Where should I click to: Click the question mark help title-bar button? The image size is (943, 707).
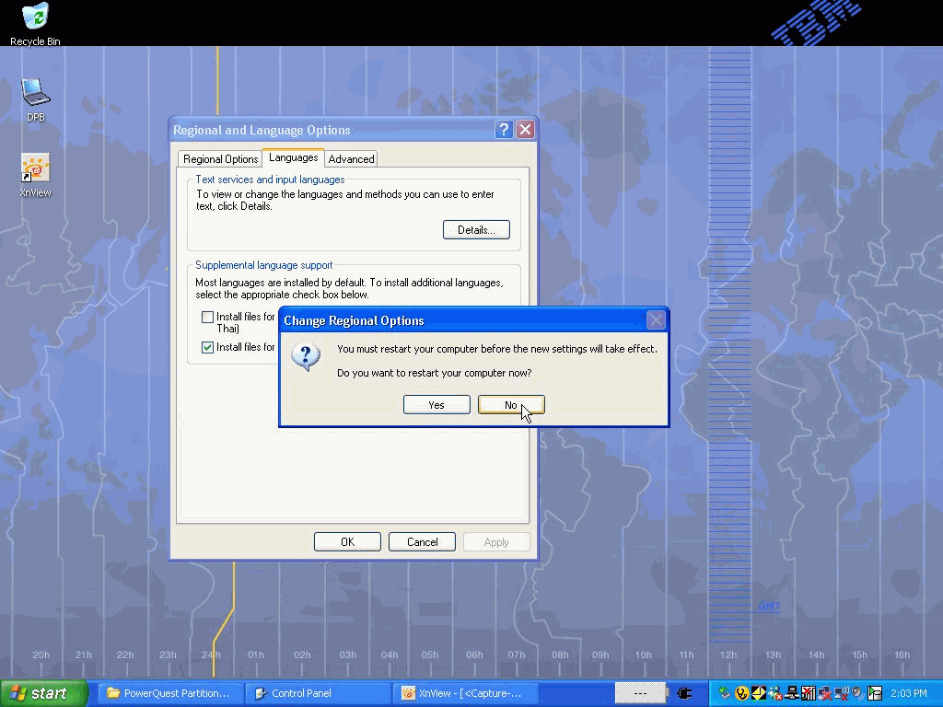(504, 130)
